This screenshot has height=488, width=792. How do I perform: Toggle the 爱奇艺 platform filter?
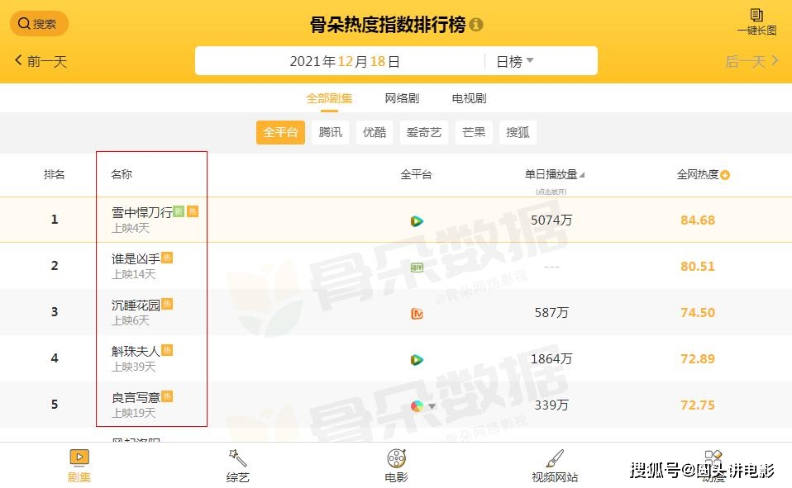(423, 132)
